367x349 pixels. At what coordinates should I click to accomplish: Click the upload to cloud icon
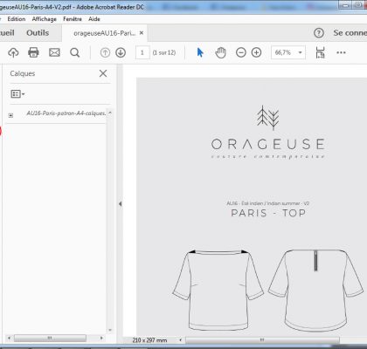13,52
